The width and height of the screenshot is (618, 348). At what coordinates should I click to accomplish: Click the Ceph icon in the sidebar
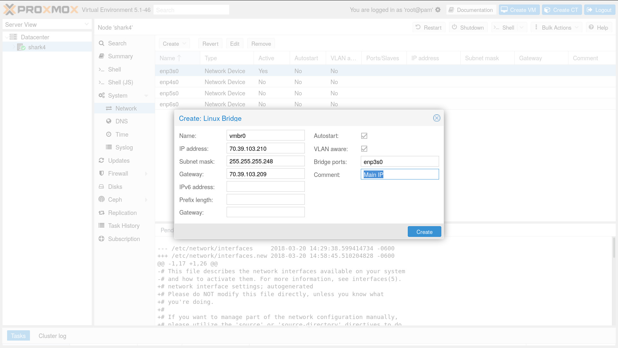102,199
